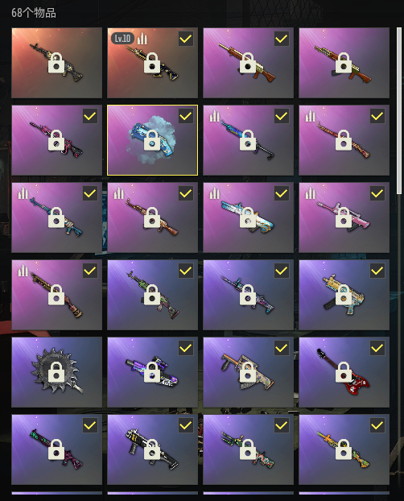Open the blue cloud pan skin tile
404x501 pixels.
pyautogui.click(x=152, y=140)
